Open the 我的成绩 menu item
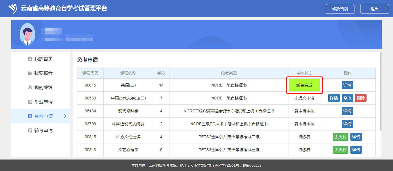 pyautogui.click(x=43, y=88)
